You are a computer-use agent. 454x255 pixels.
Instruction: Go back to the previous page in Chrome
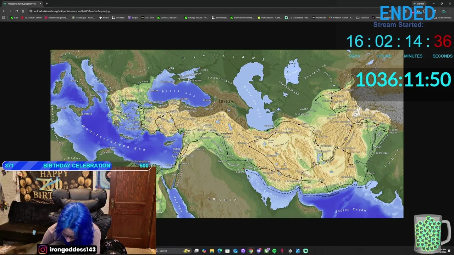pyautogui.click(x=4, y=11)
